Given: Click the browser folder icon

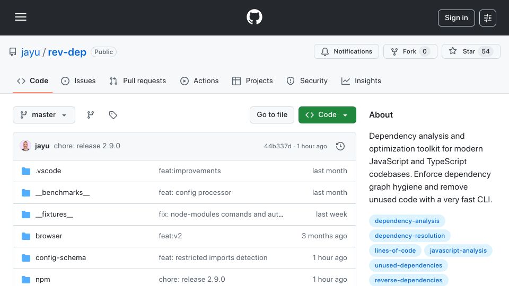Looking at the screenshot, I should 26,236.
